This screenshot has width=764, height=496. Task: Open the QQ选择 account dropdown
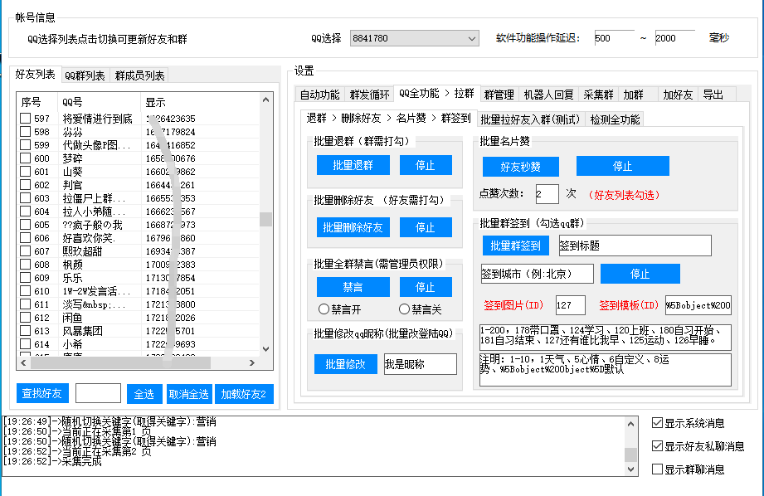(x=414, y=38)
